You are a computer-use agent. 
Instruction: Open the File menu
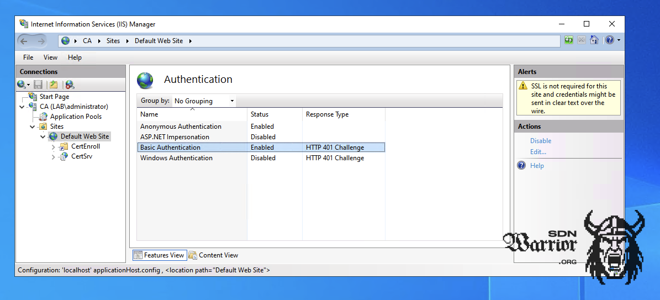28,57
